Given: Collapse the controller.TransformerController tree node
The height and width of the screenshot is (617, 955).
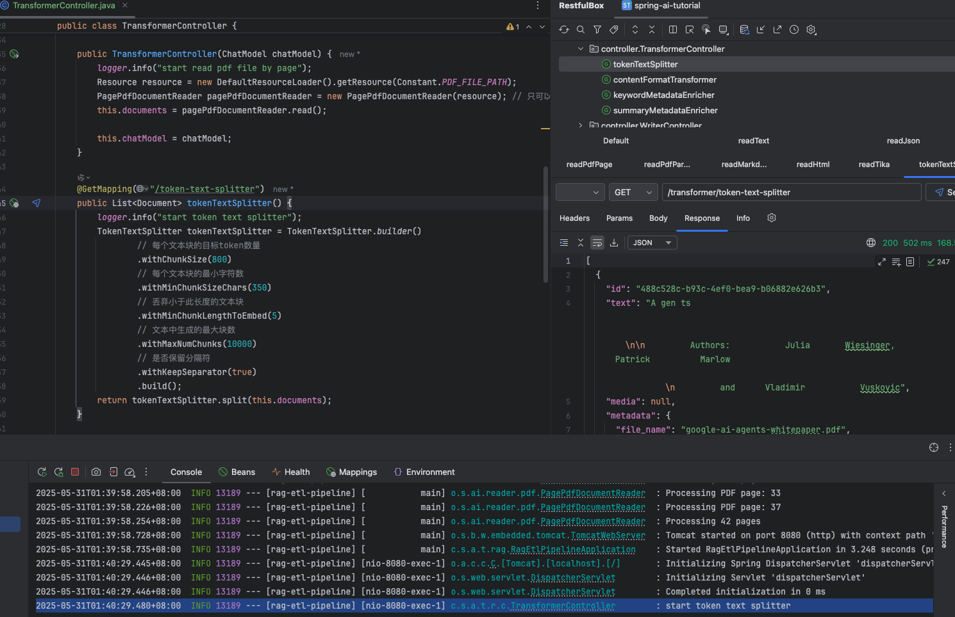Looking at the screenshot, I should 581,49.
